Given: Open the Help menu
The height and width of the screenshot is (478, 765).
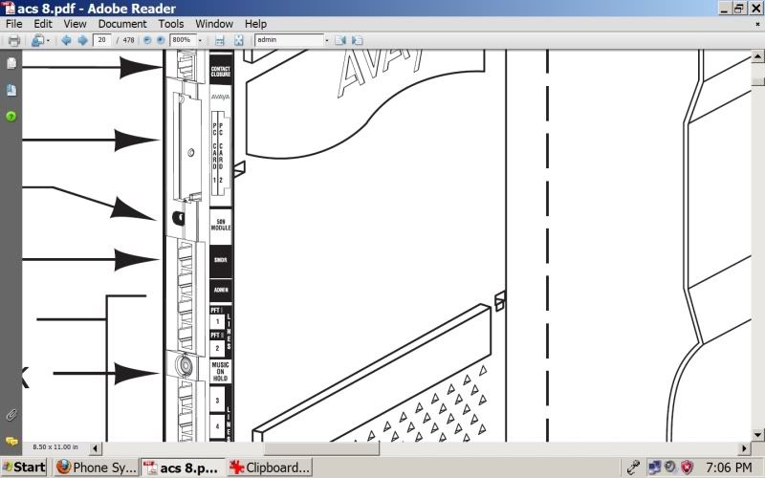Looking at the screenshot, I should tap(255, 24).
